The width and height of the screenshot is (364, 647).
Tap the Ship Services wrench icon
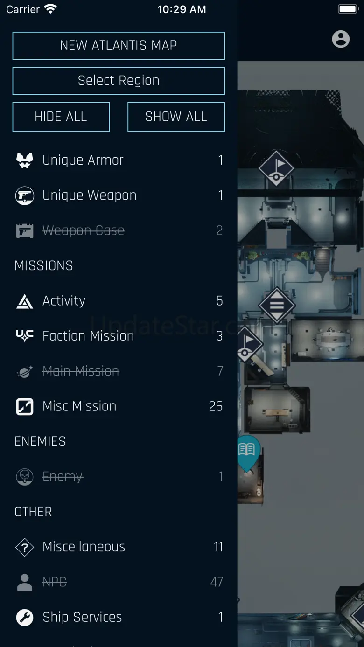point(25,617)
